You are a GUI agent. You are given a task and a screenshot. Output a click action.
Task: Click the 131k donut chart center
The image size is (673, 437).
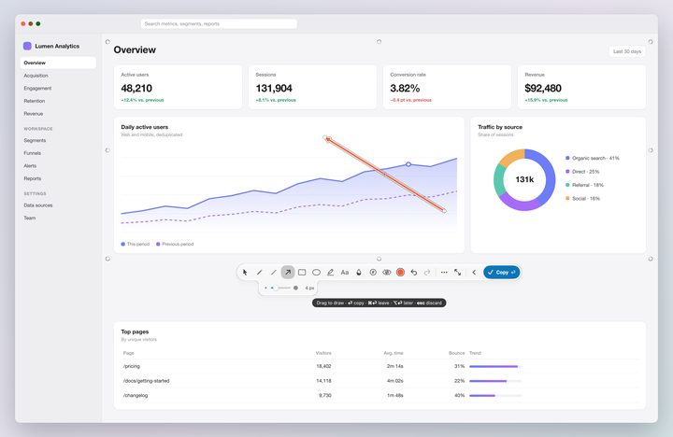tap(524, 179)
